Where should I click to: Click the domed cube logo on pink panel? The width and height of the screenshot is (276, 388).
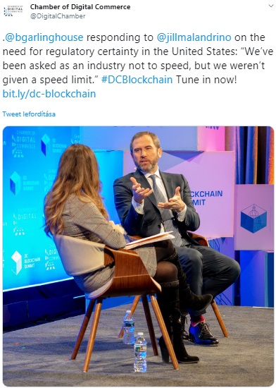coord(253,219)
